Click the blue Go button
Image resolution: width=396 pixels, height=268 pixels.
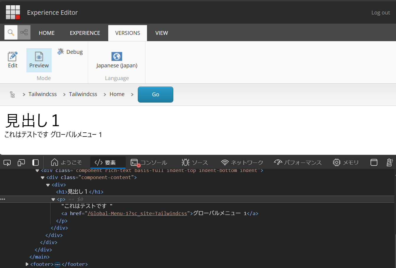(x=156, y=95)
